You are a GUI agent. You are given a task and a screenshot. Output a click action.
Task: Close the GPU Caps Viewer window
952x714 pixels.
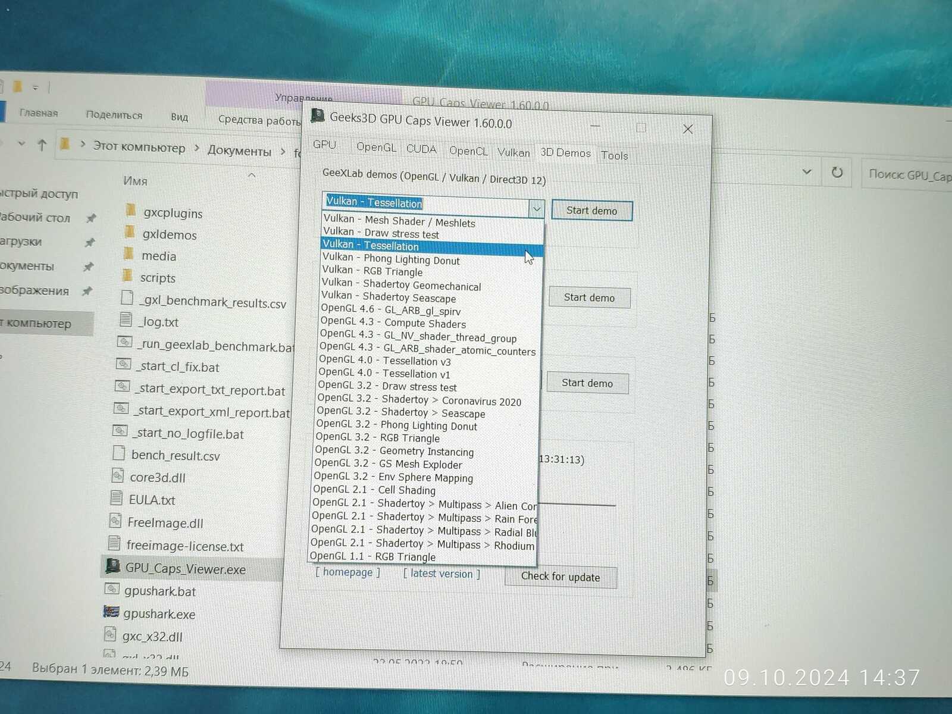coord(688,129)
